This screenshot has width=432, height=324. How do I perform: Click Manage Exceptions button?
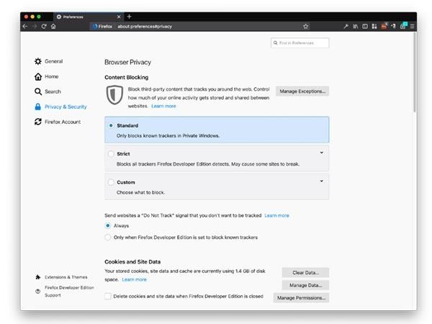[302, 91]
